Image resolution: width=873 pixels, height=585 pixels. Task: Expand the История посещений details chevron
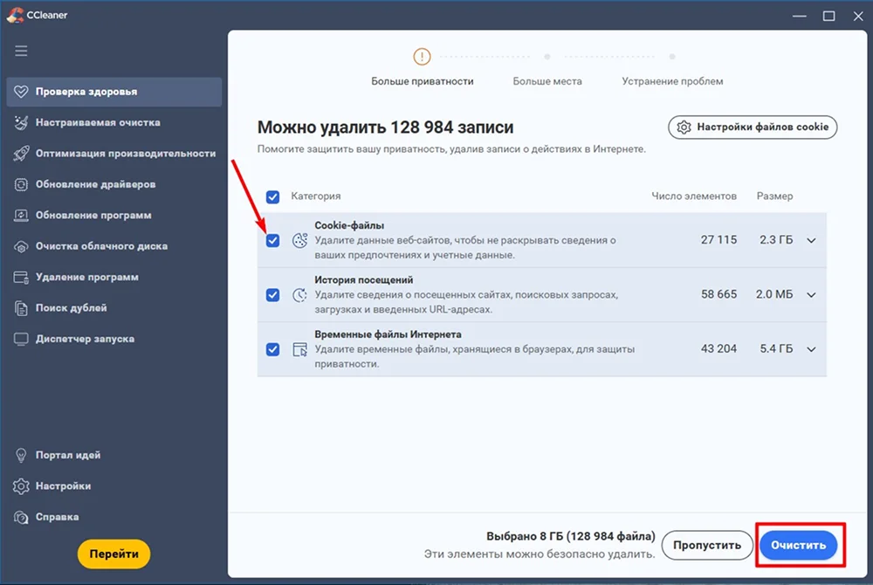click(x=811, y=295)
